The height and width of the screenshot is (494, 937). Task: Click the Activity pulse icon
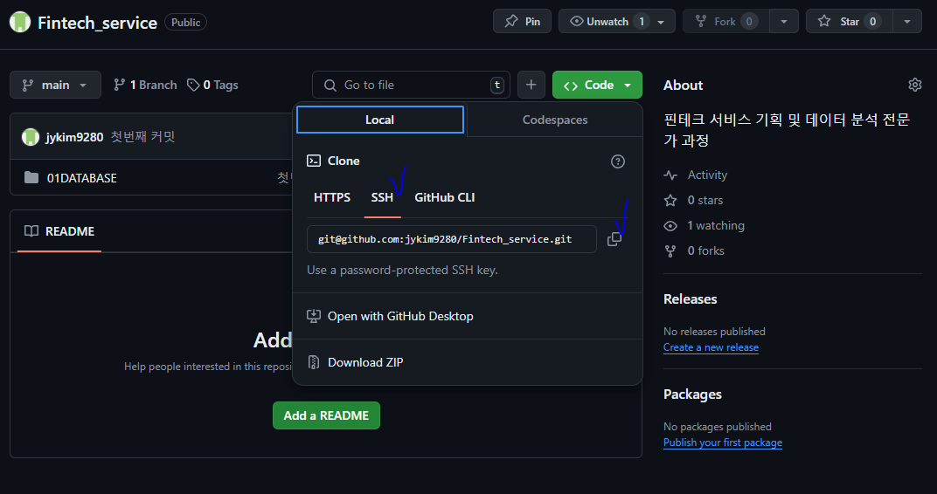670,175
